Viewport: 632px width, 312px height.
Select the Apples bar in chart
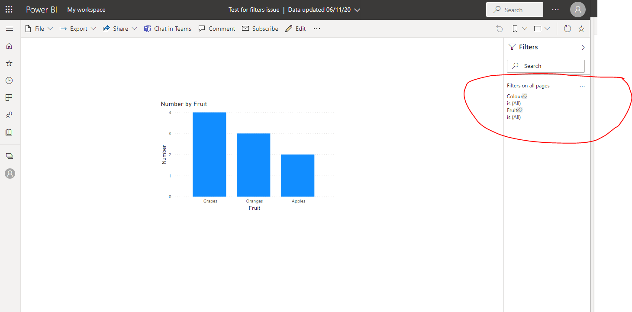click(298, 176)
